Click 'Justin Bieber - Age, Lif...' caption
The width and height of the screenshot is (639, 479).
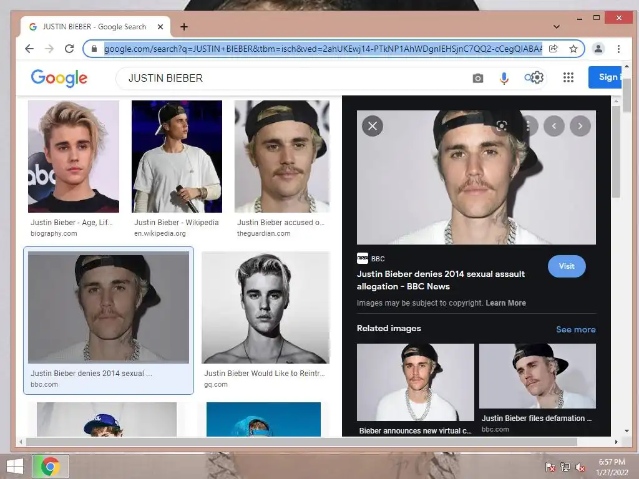[x=72, y=223]
